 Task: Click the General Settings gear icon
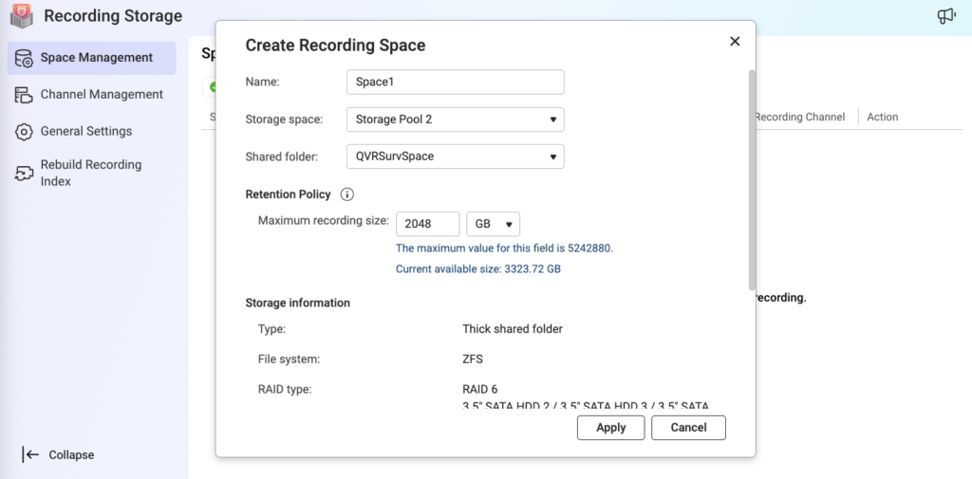tap(24, 132)
